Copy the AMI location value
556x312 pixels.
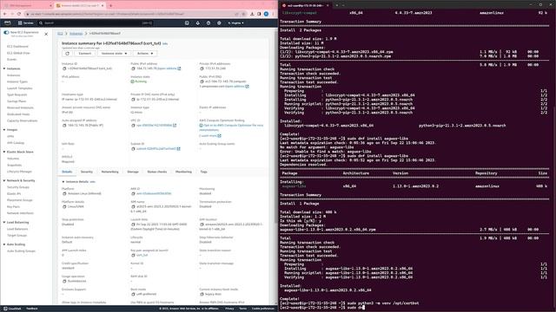click(202, 224)
